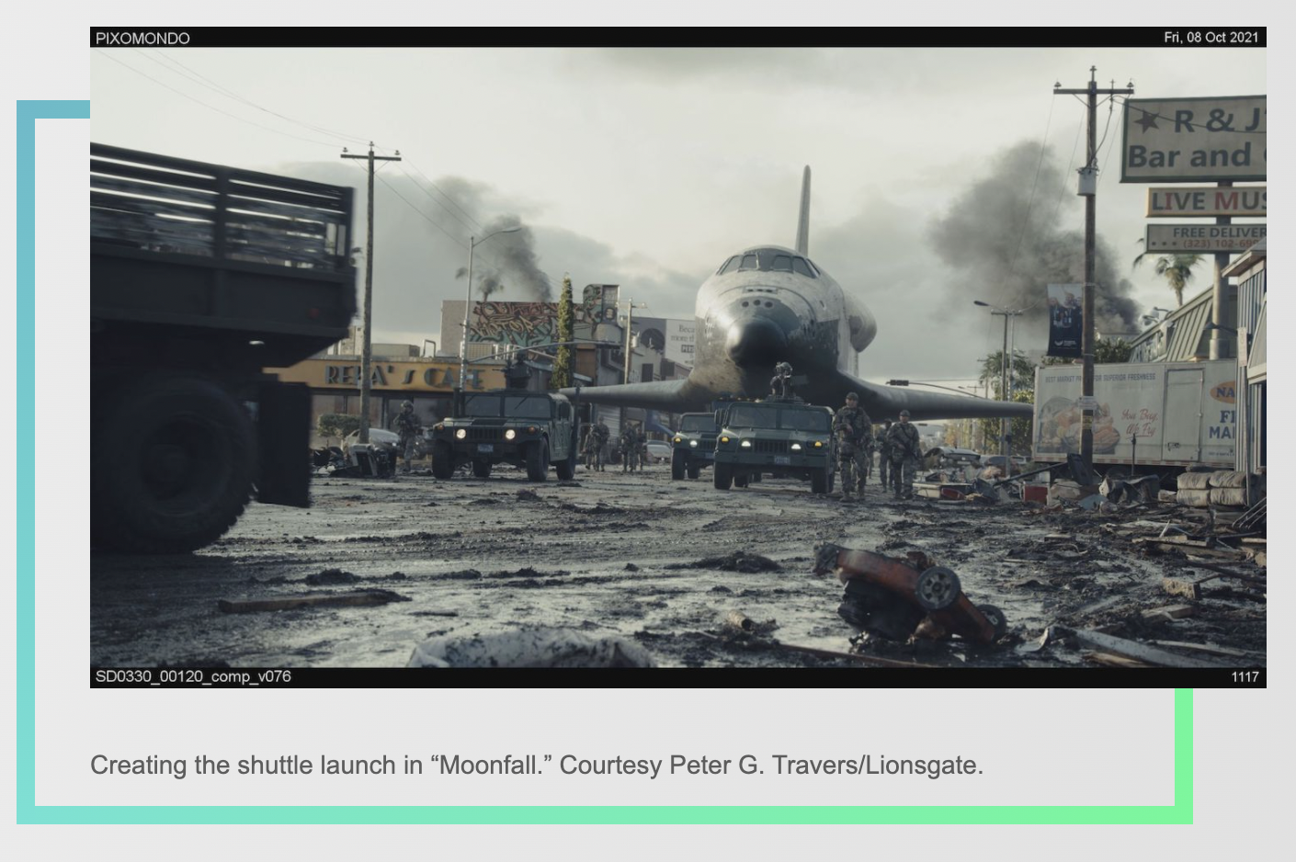Click the blue banner on the streetlight

(1064, 320)
